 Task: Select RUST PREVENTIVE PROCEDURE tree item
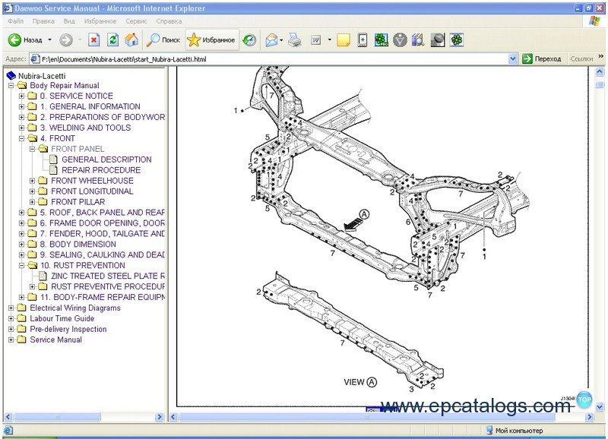tap(108, 286)
